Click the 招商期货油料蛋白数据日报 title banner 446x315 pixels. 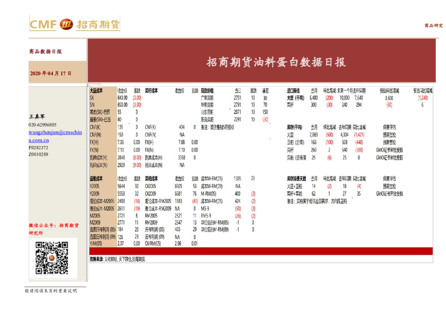(x=278, y=62)
